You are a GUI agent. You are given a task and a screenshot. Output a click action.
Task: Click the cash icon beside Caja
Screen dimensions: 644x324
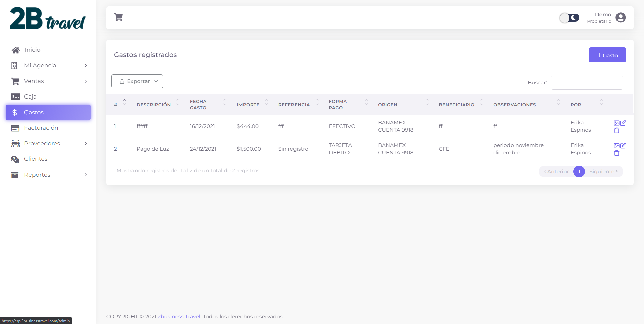(15, 97)
